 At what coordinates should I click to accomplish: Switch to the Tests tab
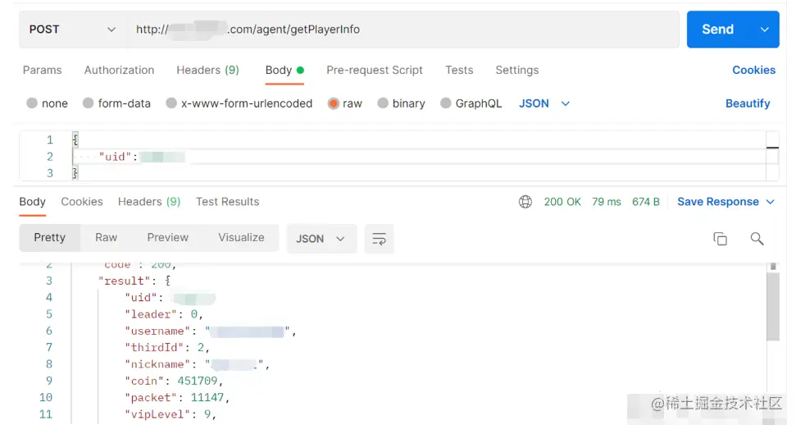point(459,71)
